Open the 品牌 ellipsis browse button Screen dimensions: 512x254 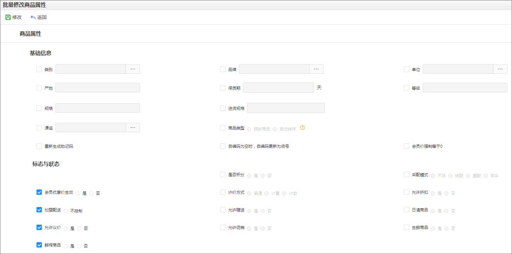(x=316, y=69)
